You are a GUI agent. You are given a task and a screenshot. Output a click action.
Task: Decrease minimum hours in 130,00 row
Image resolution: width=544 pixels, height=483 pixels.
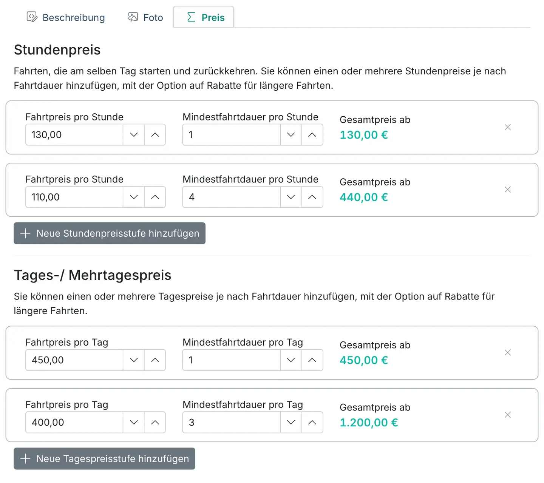(x=291, y=135)
